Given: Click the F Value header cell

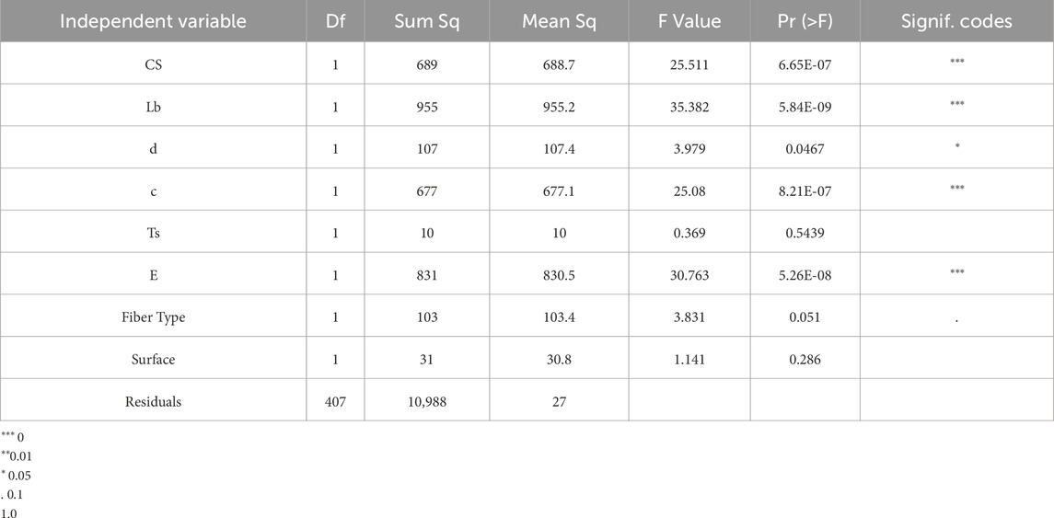Looking at the screenshot, I should 687,21.
